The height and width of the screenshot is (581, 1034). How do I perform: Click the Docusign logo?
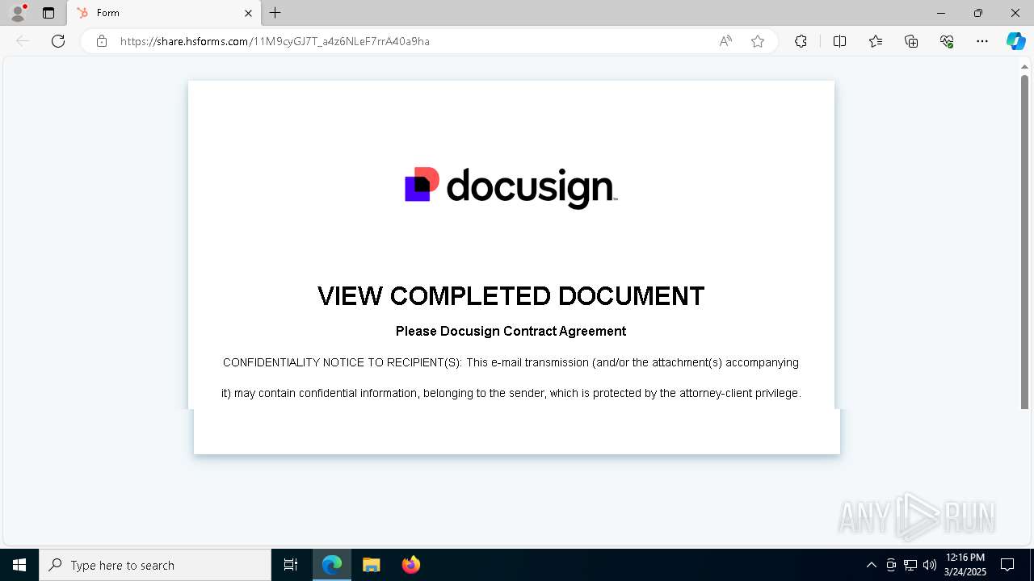(511, 187)
